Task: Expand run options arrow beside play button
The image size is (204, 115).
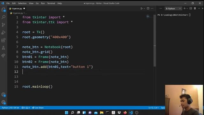Action: 144,9
